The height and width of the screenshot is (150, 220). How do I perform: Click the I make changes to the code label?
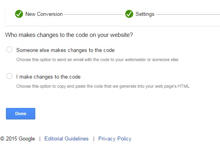click(48, 77)
